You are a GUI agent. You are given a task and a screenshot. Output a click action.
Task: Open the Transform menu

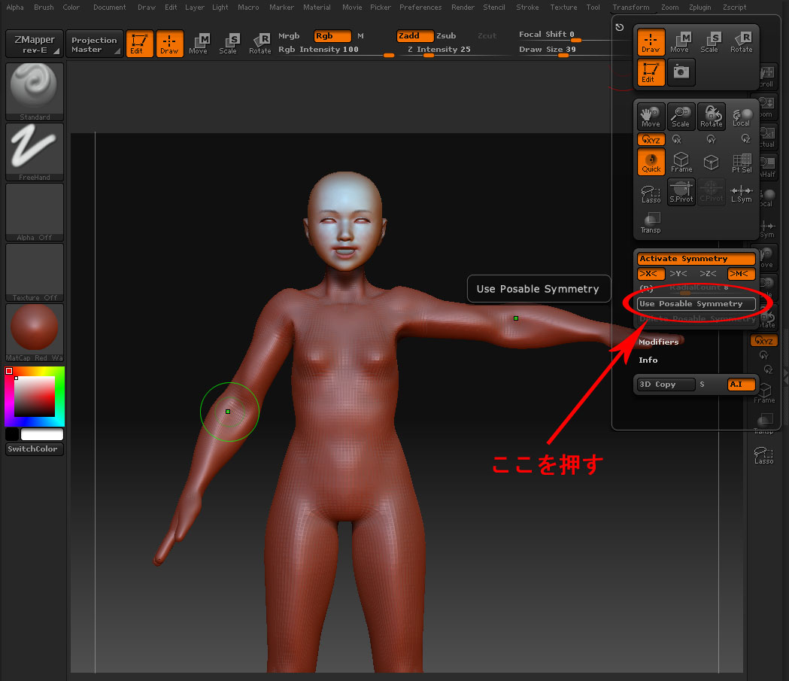pyautogui.click(x=630, y=7)
